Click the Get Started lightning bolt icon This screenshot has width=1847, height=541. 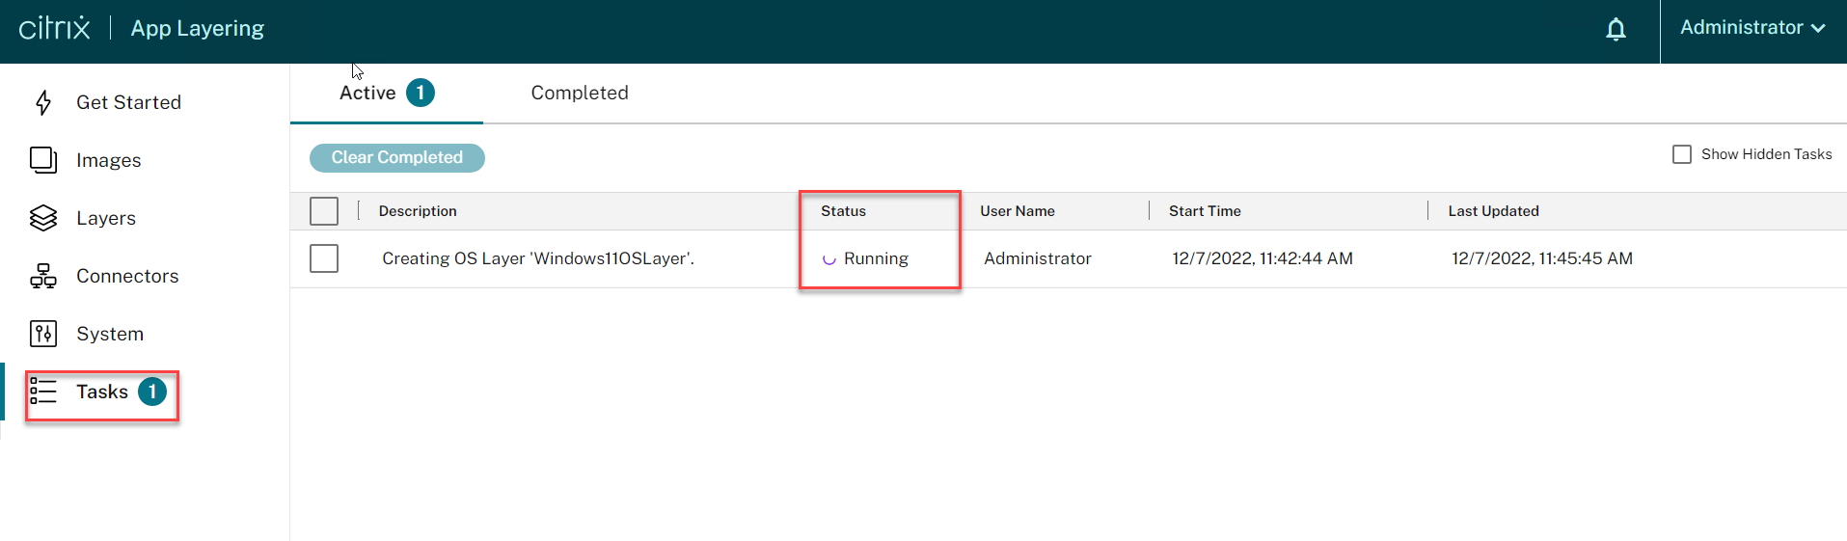click(x=43, y=102)
